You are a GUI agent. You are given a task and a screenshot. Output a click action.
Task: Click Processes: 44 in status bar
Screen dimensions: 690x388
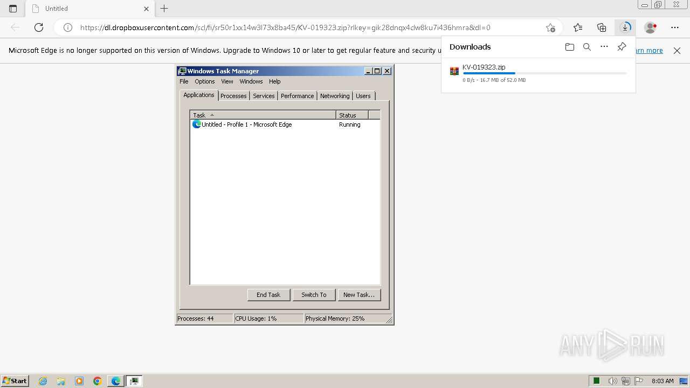tap(205, 318)
